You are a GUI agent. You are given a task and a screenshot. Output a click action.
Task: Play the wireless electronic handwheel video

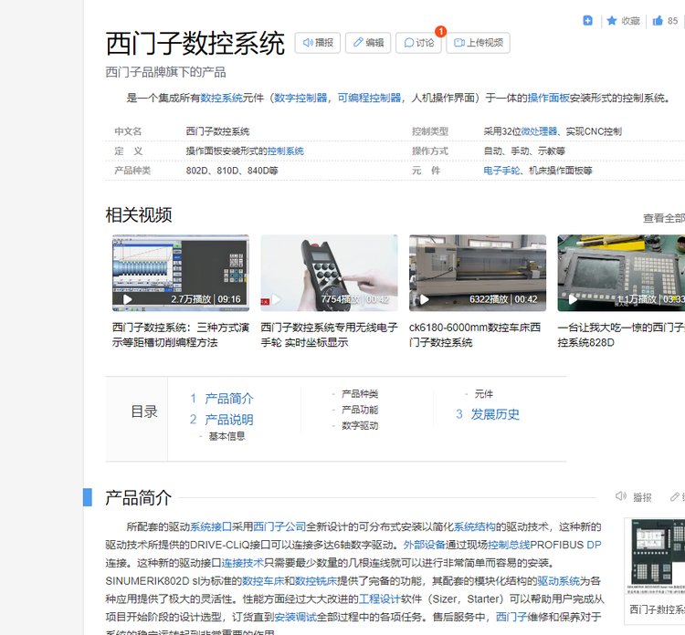point(329,272)
